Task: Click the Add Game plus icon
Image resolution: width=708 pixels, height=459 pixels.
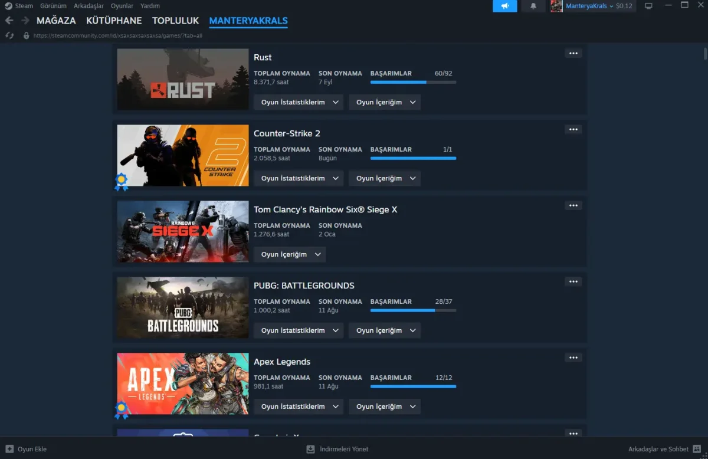Action: (9, 449)
